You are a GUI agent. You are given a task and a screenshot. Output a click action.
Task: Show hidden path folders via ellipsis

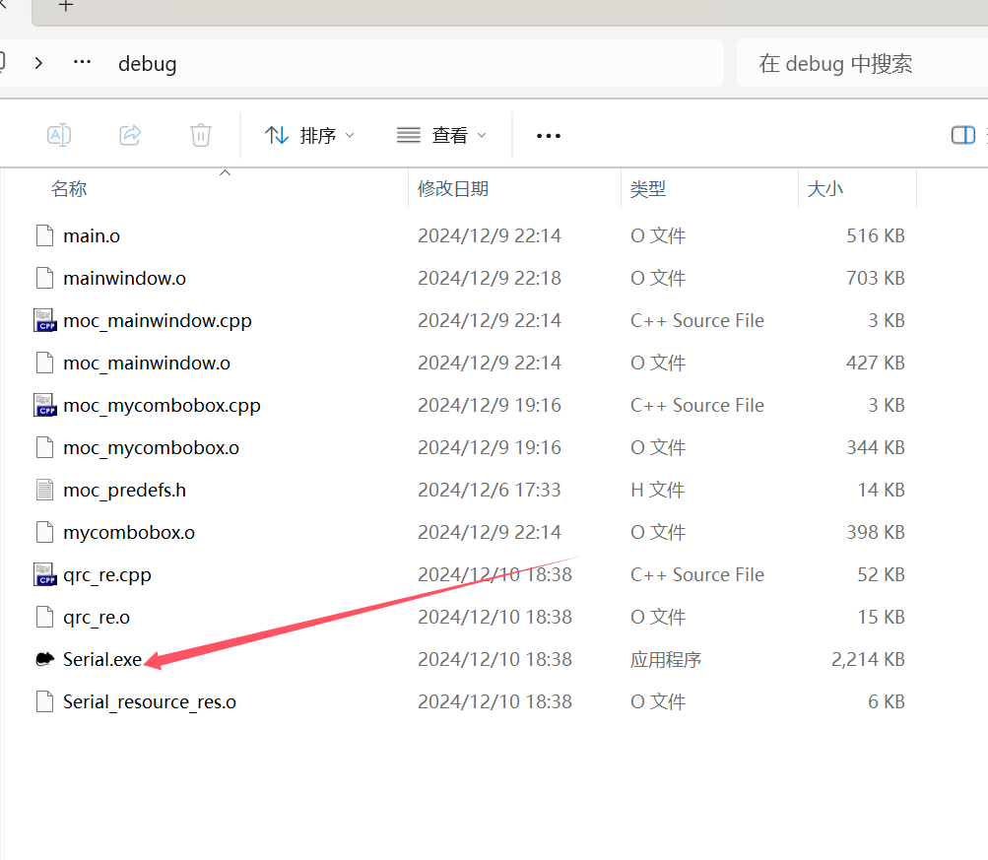(x=83, y=63)
